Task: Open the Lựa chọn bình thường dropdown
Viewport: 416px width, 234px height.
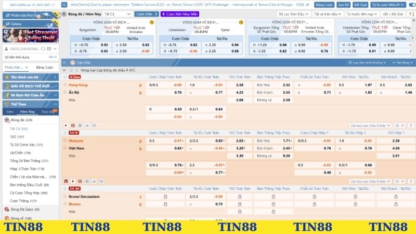Action: 367,62
